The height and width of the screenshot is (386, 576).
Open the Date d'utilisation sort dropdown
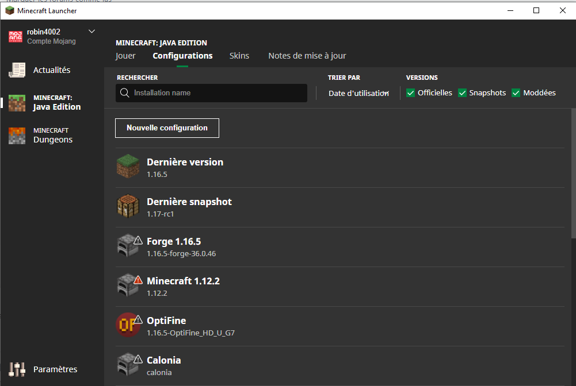point(358,93)
